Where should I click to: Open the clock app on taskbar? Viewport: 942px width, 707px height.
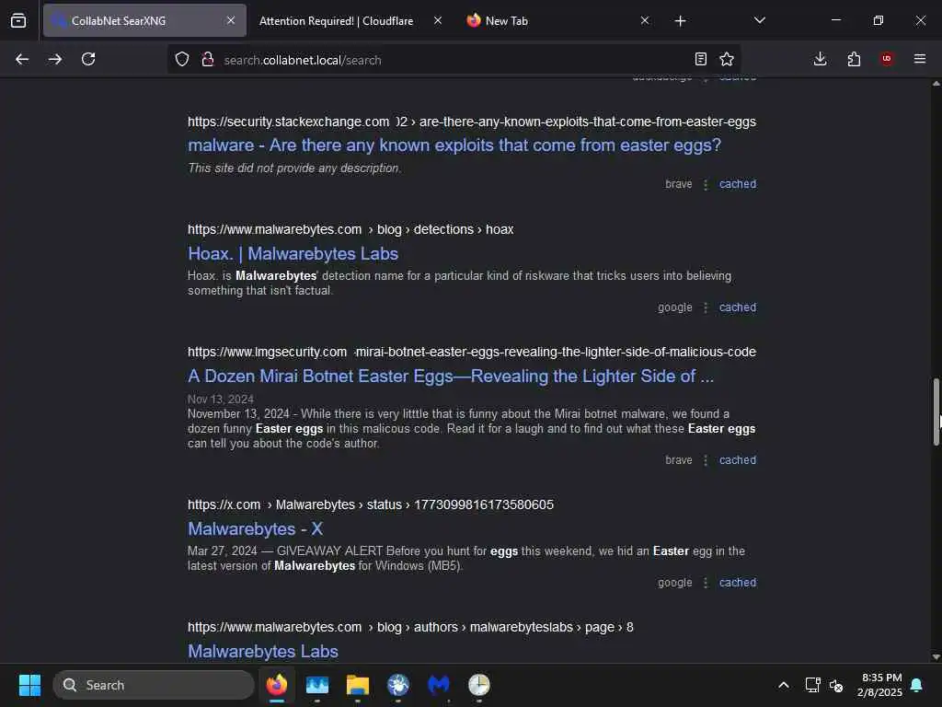point(478,685)
